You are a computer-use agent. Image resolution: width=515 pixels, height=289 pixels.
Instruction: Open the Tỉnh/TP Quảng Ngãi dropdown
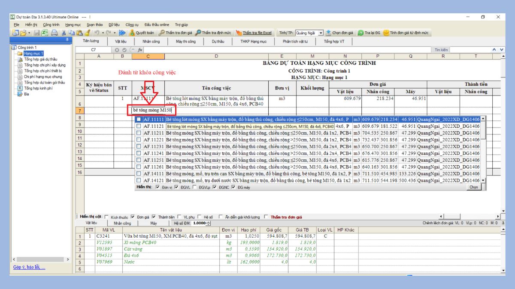point(321,33)
